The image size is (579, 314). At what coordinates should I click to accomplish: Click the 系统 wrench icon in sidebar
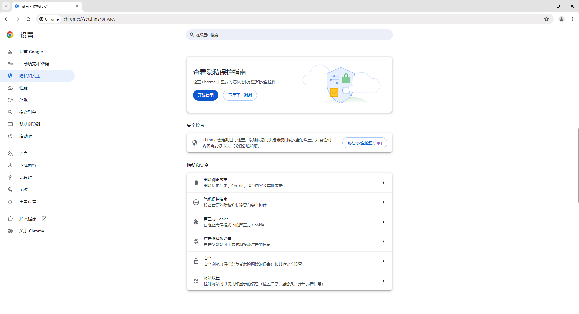10,190
